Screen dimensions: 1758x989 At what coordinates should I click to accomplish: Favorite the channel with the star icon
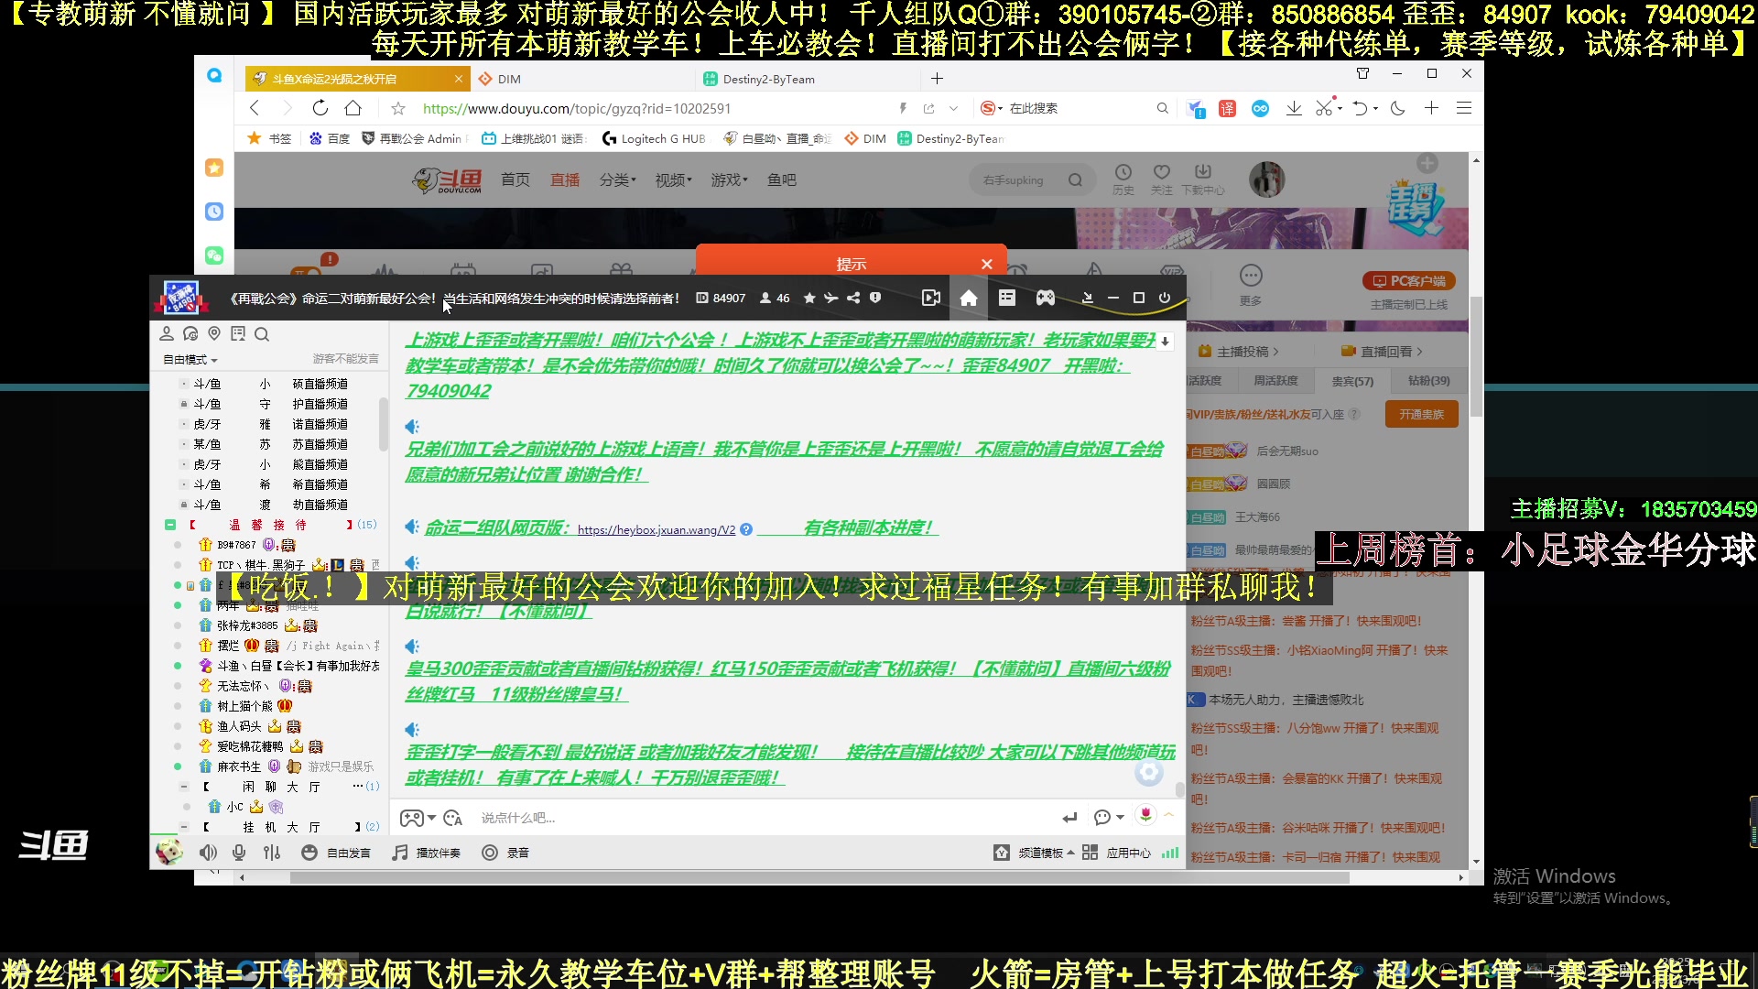(x=809, y=298)
